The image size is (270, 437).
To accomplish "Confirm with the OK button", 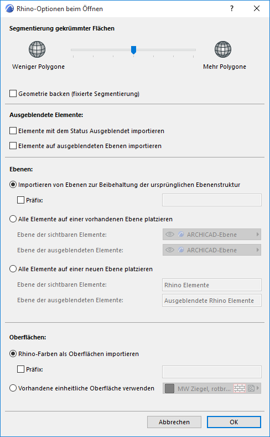I will [x=234, y=422].
